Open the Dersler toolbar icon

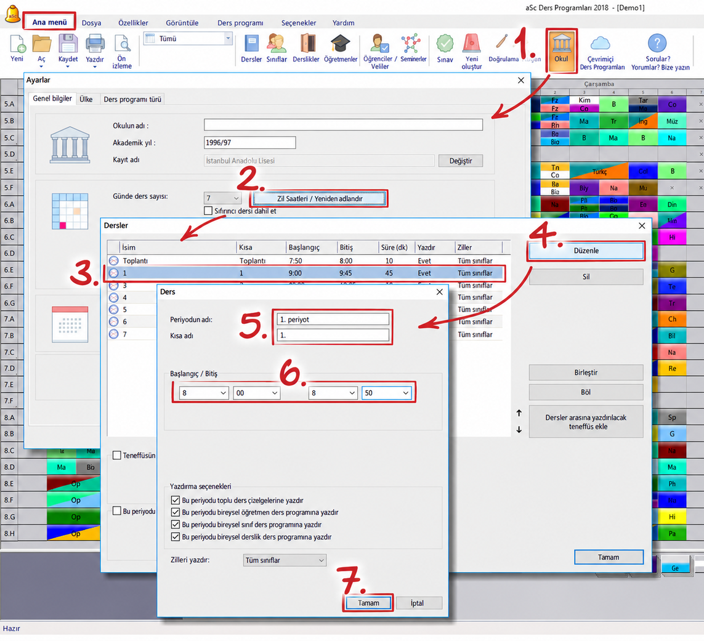pyautogui.click(x=251, y=49)
